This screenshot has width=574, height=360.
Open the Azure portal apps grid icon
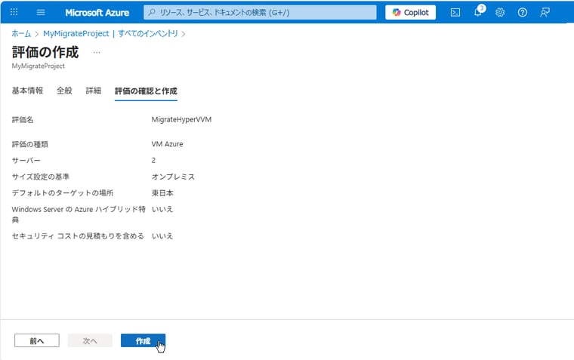coord(14,12)
